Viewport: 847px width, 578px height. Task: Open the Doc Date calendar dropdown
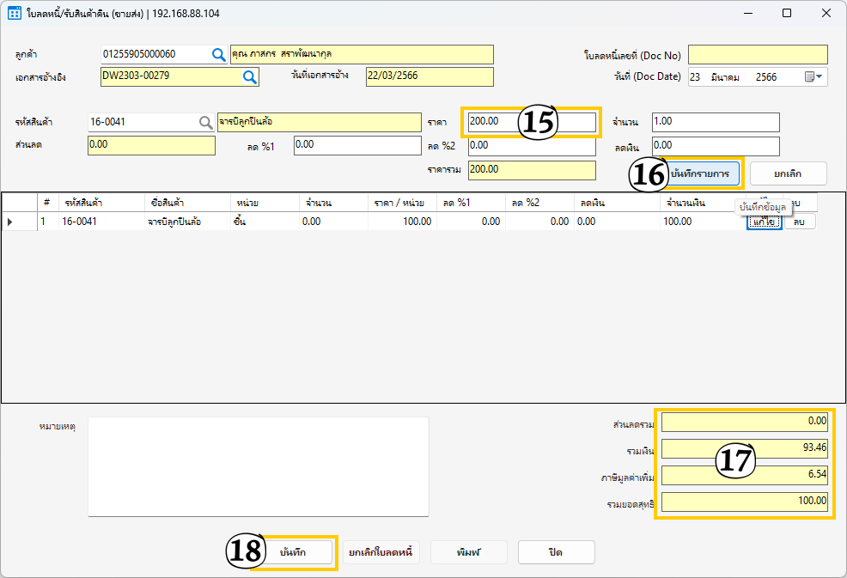[813, 77]
